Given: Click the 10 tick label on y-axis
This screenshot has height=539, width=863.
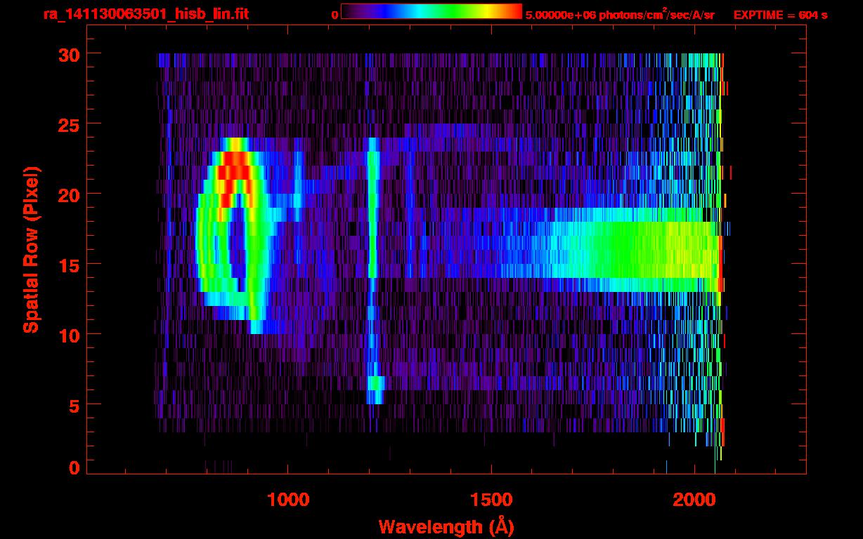Looking at the screenshot, I should pyautogui.click(x=68, y=335).
